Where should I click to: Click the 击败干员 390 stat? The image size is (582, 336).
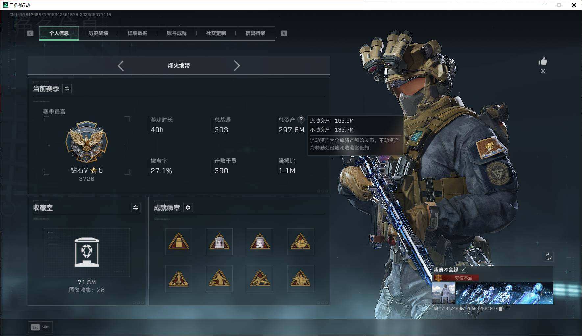tap(226, 166)
